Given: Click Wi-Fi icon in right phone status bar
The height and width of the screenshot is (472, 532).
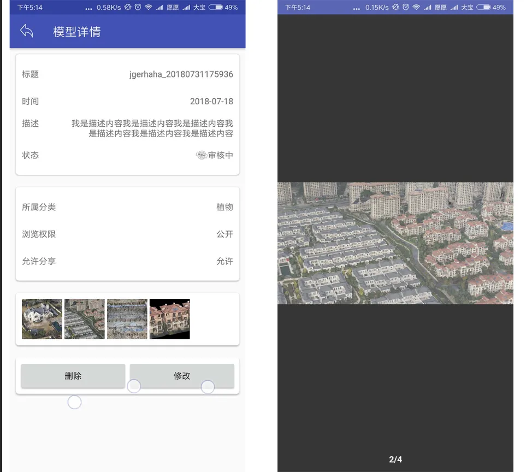Looking at the screenshot, I should coord(416,7).
